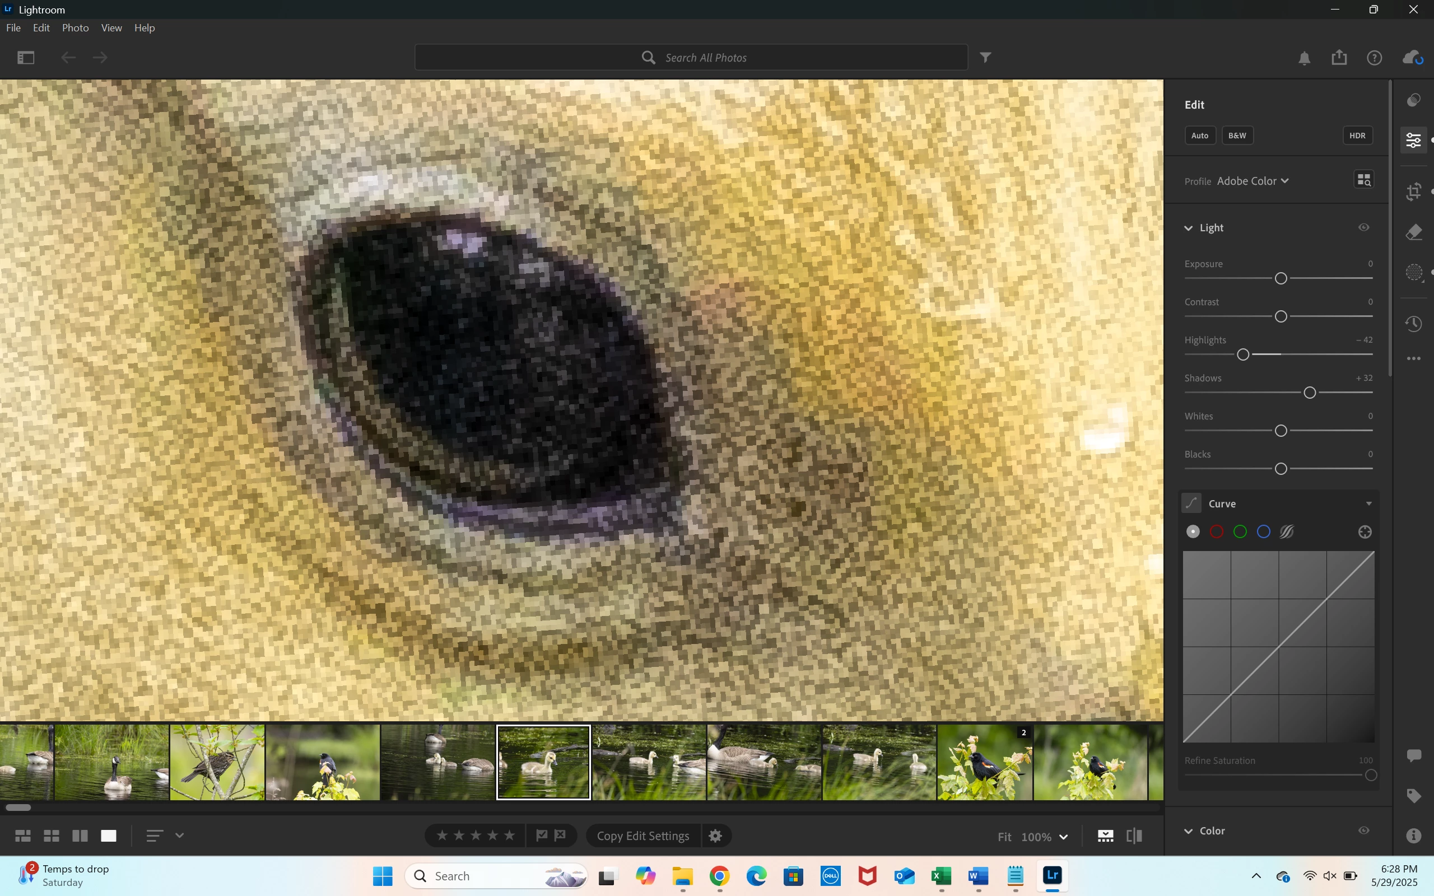Open the Crop and Rotate tool
The width and height of the screenshot is (1434, 896).
(1414, 192)
